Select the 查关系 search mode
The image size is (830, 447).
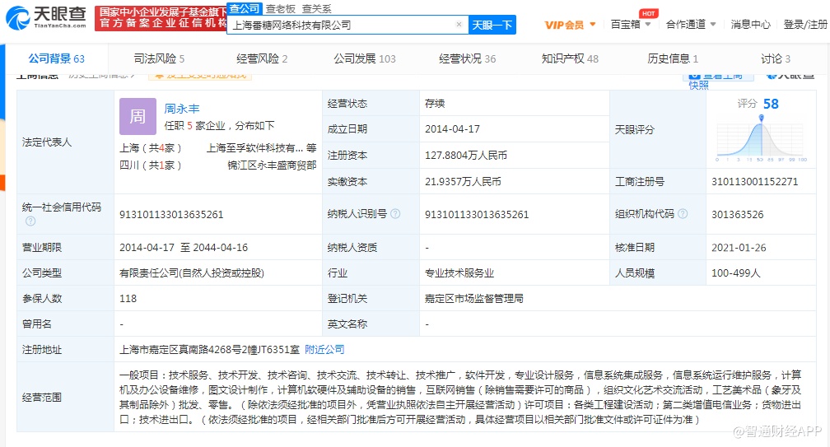pos(316,8)
